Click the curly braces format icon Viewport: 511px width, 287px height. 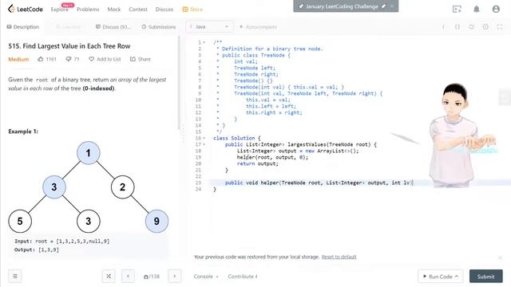tap(458, 27)
